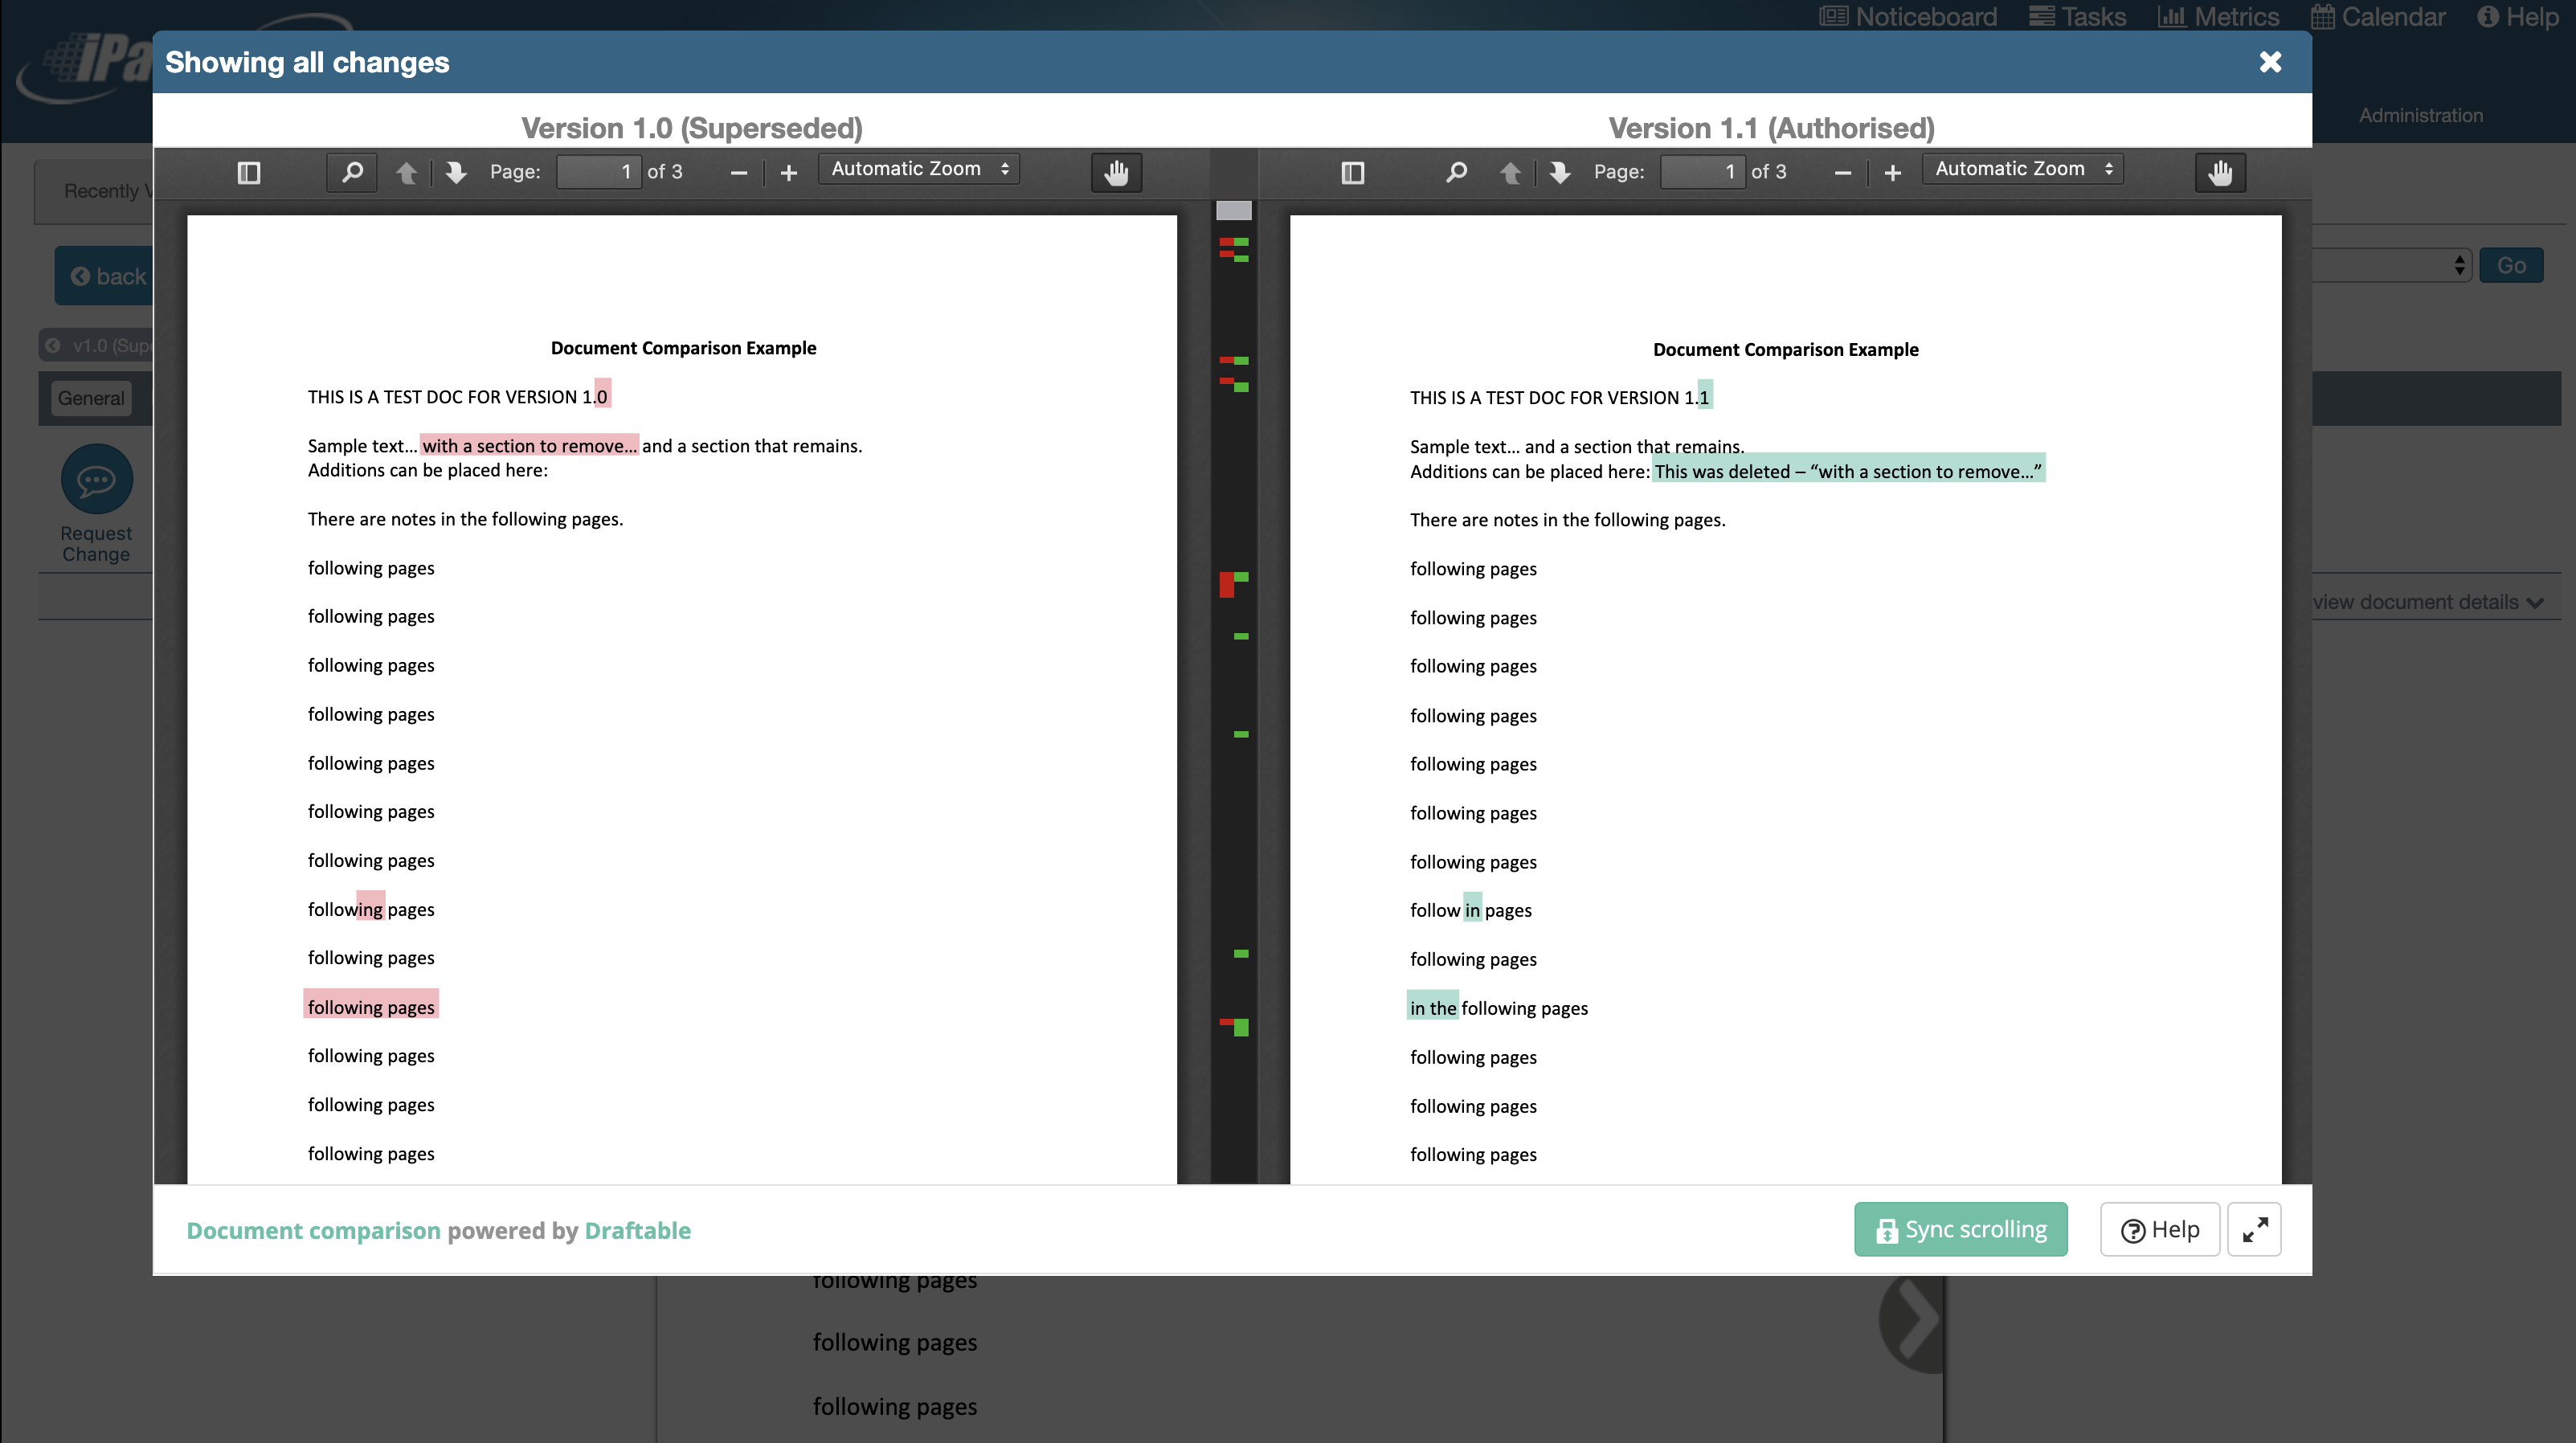Toggle sidebar in left Version 1.0 viewer
2576x1443 pixels.
(x=249, y=172)
